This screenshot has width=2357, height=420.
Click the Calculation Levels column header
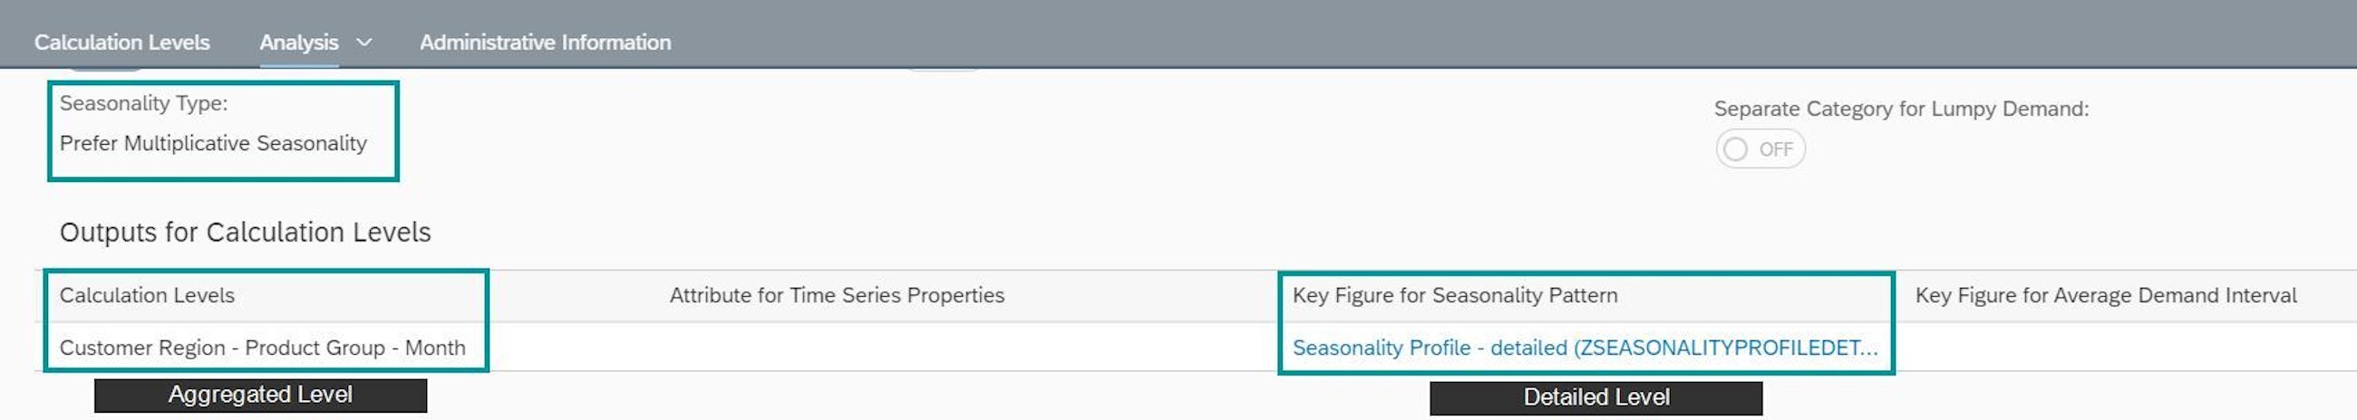pos(147,295)
